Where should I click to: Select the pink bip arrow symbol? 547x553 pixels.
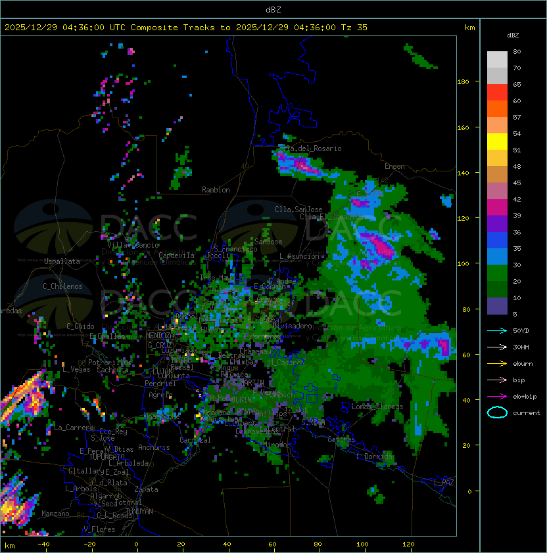coord(497,380)
